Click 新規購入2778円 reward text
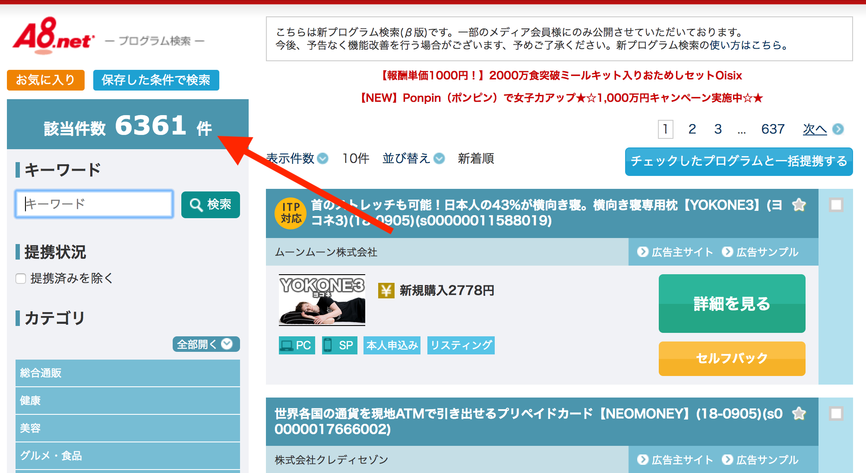 [x=447, y=291]
